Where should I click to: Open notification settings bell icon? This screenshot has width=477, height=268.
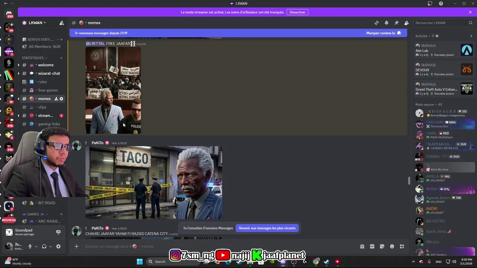[x=386, y=23]
